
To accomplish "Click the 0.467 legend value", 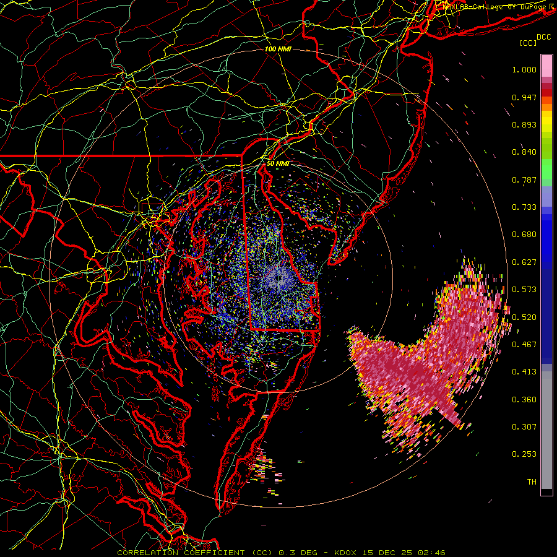I will [524, 345].
